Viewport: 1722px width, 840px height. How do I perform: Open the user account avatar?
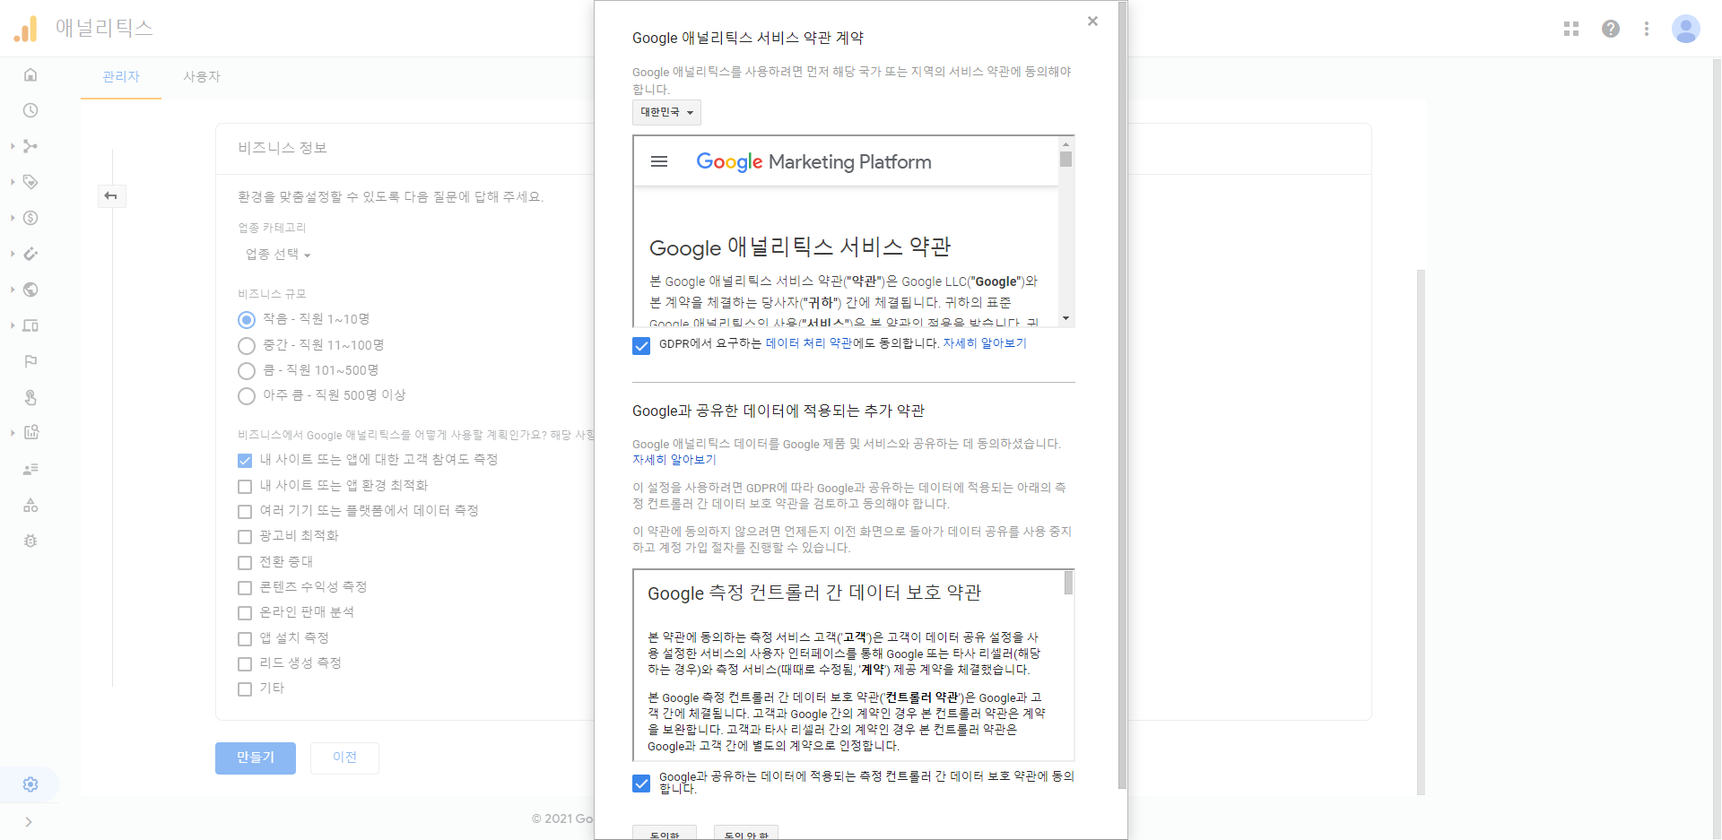[1686, 29]
